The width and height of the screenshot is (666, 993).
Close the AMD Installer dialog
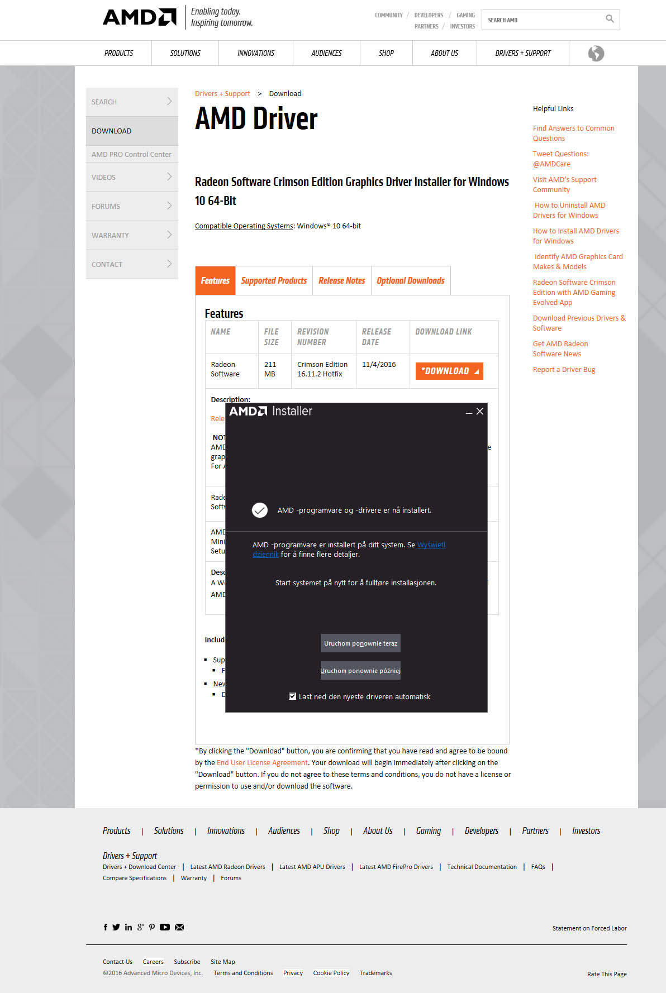point(479,411)
